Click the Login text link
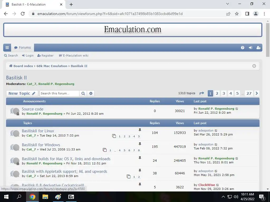This screenshot has width=270, height=202. [28, 55]
